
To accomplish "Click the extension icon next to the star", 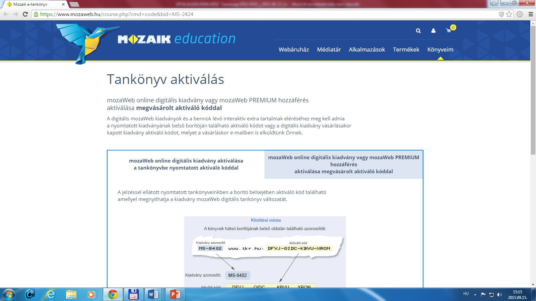I will click(520, 14).
